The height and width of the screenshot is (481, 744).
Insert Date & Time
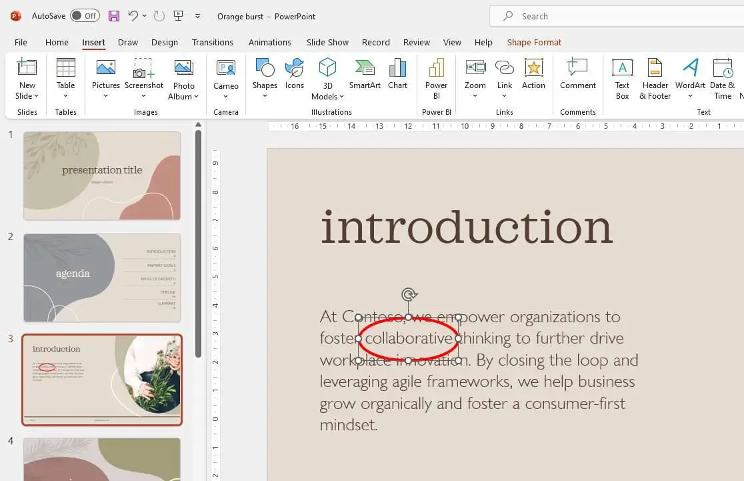pyautogui.click(x=723, y=78)
